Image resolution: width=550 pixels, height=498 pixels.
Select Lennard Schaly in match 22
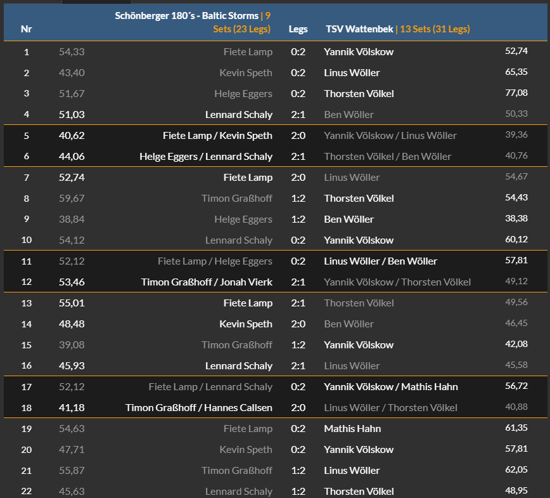pyautogui.click(x=238, y=492)
